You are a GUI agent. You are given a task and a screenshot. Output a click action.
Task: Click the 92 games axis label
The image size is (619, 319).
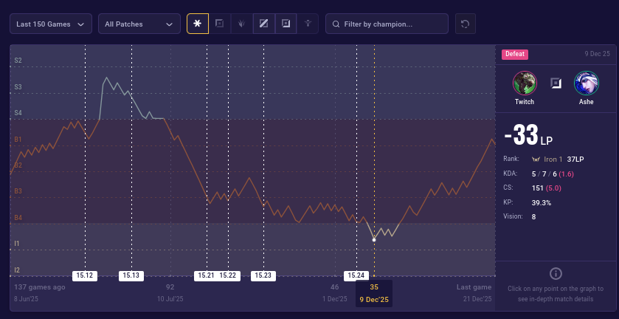tap(170, 287)
